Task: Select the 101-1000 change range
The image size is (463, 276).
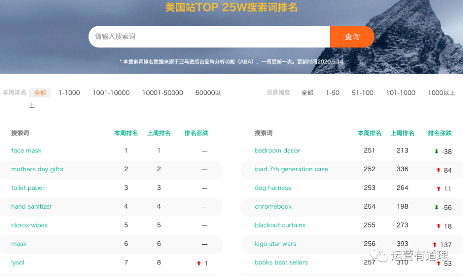Action: (x=400, y=93)
